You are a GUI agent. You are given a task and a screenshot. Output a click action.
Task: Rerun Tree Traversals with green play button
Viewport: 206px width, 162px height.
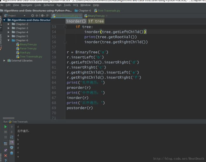point(5,127)
